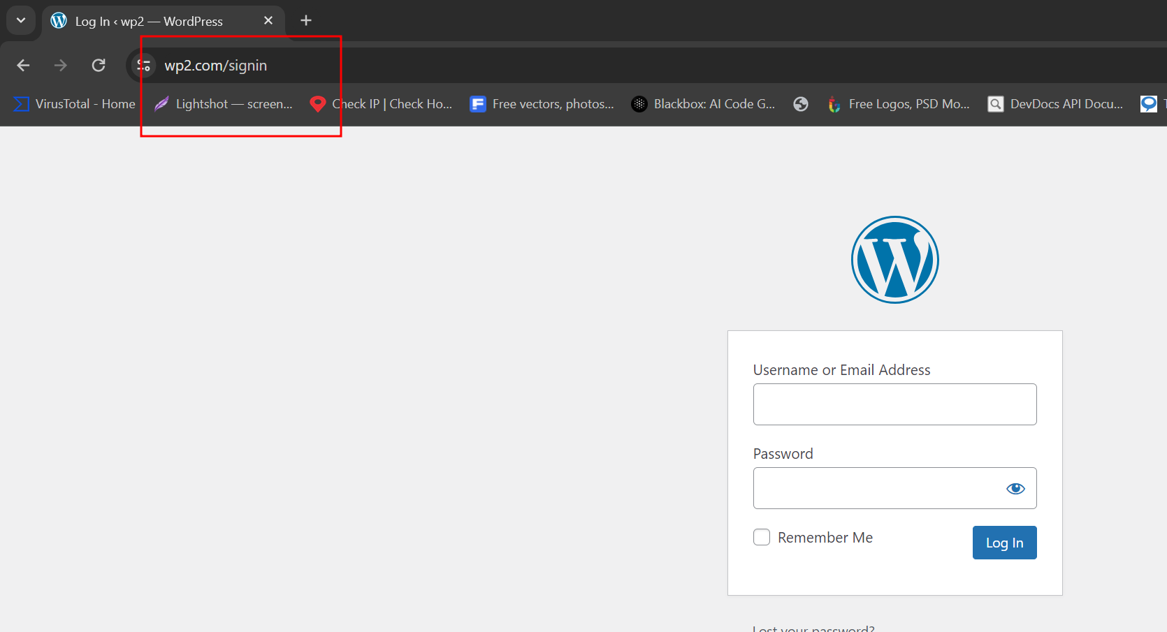Show password using the eye icon

[x=1015, y=488]
